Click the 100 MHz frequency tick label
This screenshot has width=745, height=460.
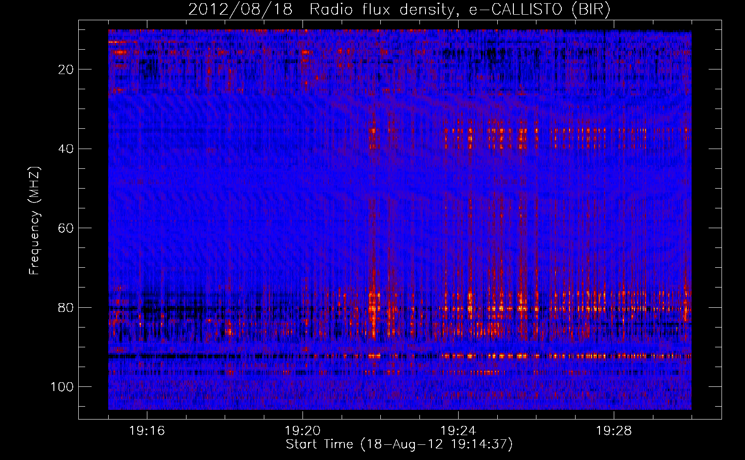point(62,387)
